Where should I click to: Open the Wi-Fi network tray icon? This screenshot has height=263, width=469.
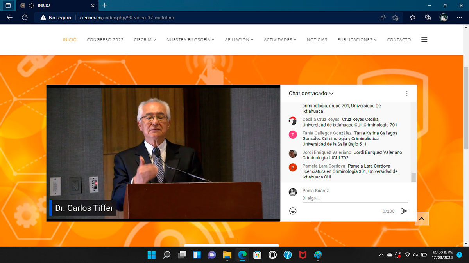(x=407, y=255)
